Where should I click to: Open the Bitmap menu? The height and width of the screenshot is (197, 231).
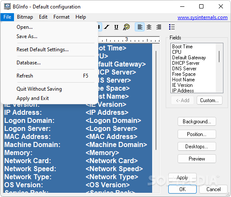(25, 17)
